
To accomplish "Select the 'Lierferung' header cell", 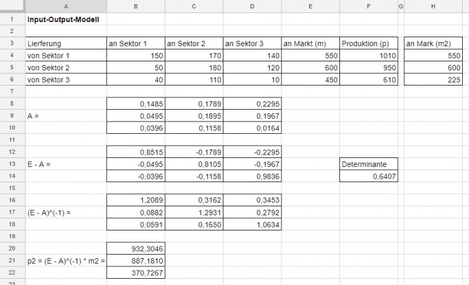I will pyautogui.click(x=66, y=43).
